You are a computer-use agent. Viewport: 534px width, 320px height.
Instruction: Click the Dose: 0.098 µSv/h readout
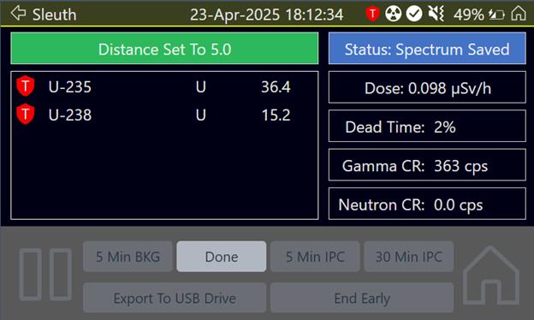(x=427, y=87)
